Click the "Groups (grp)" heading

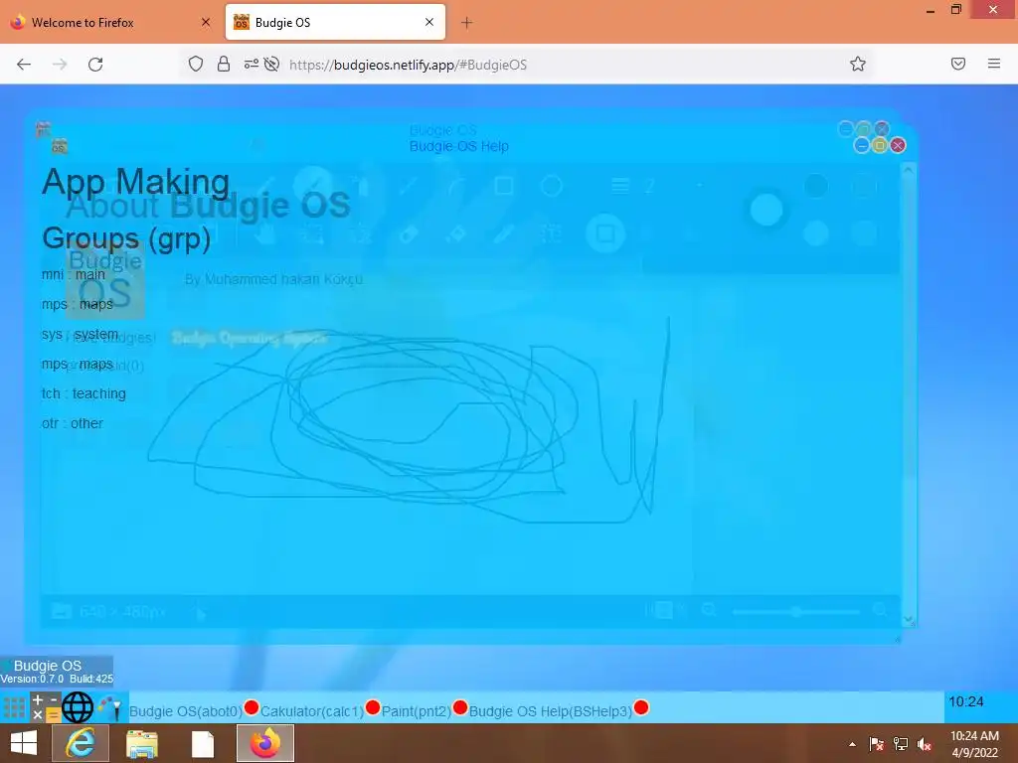tap(126, 237)
